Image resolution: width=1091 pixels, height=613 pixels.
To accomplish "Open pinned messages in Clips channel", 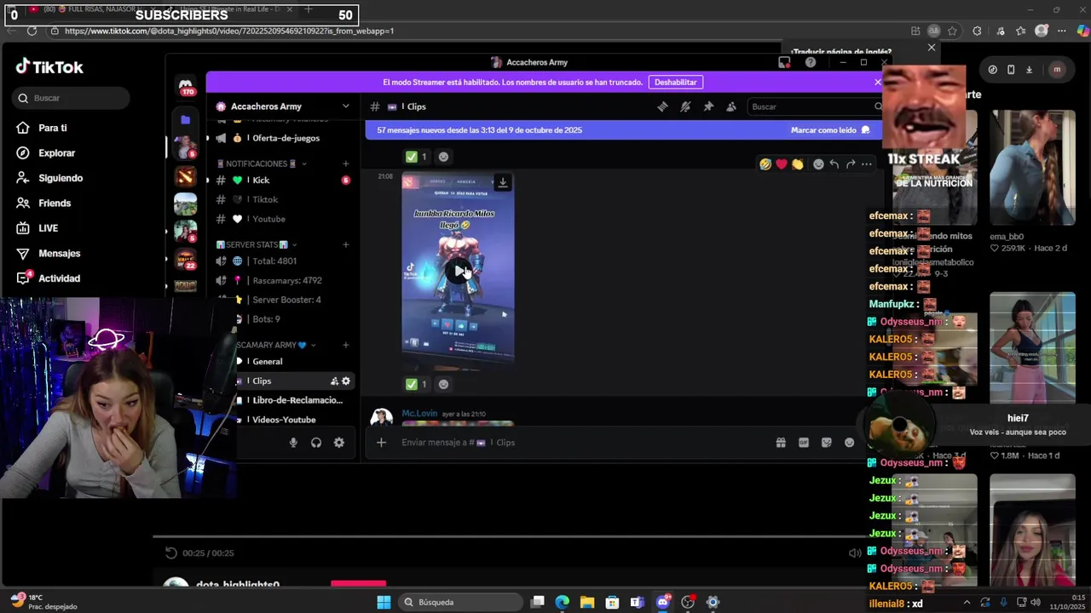I will pos(708,106).
